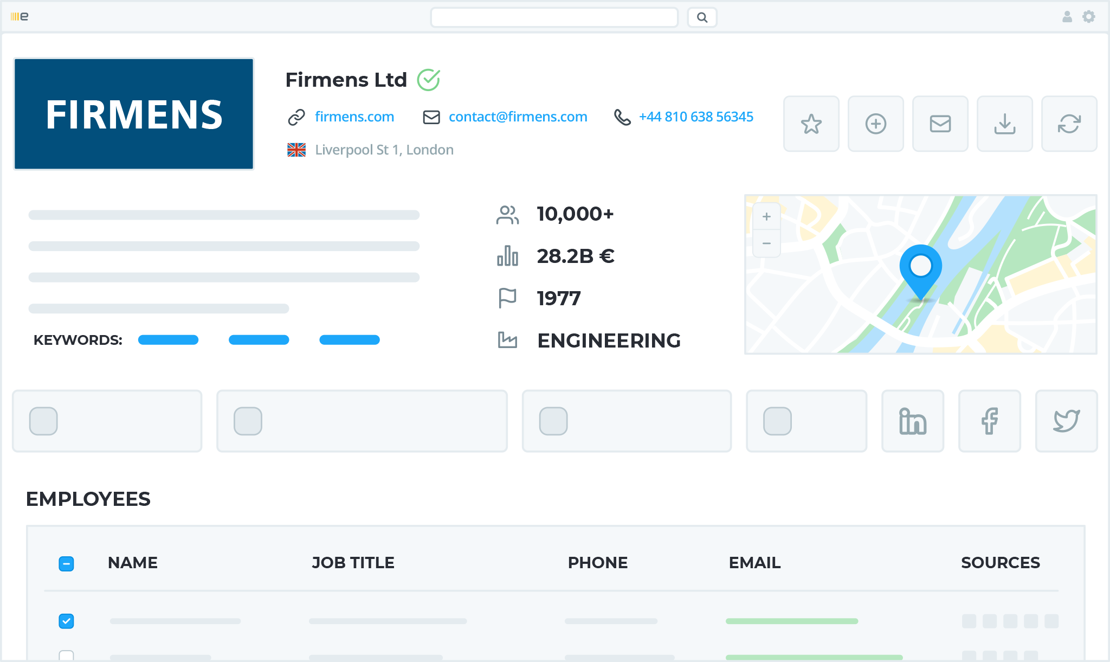Screen dimensions: 1110x662
Task: Click the SOURCES column header
Action: pos(1001,563)
